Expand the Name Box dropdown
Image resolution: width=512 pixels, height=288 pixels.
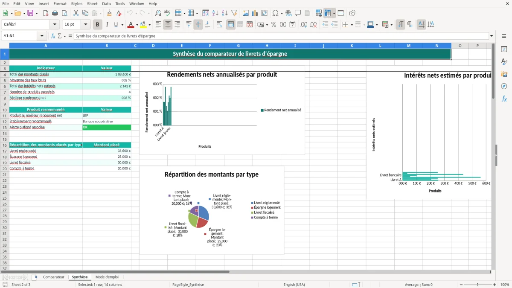click(42, 36)
